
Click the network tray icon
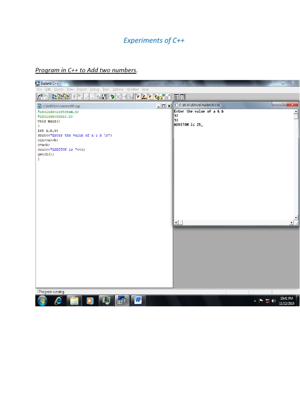click(x=267, y=301)
